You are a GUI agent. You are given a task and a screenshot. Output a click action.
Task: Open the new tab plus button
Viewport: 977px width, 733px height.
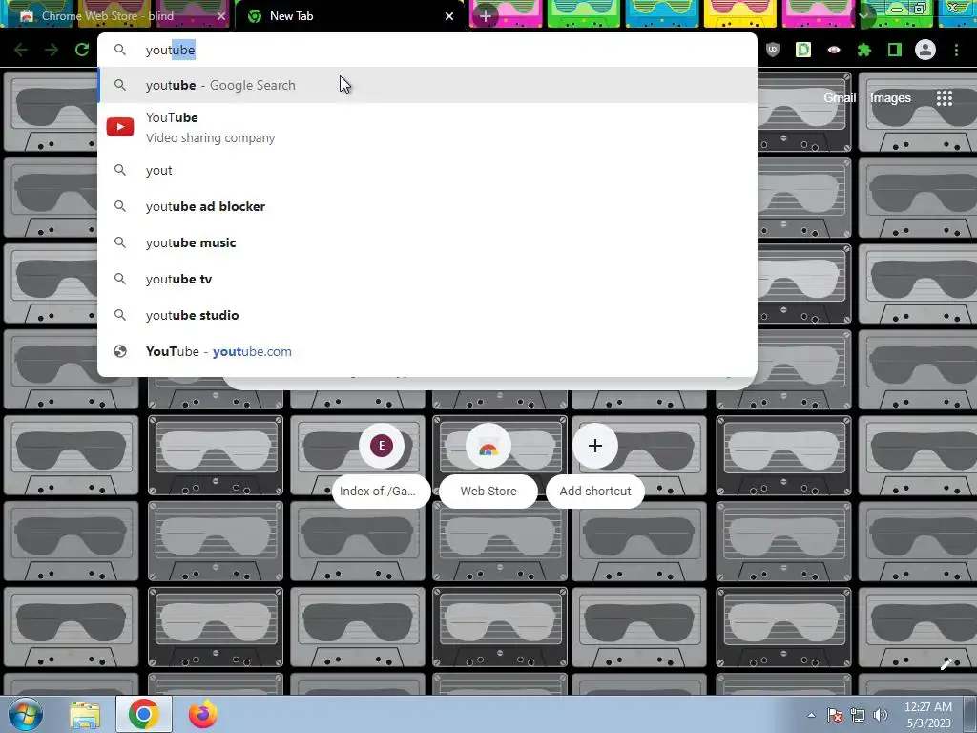pos(486,16)
